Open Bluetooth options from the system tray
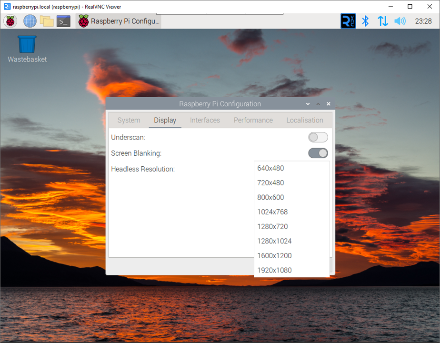Screen dimensions: 440x343 [365, 21]
